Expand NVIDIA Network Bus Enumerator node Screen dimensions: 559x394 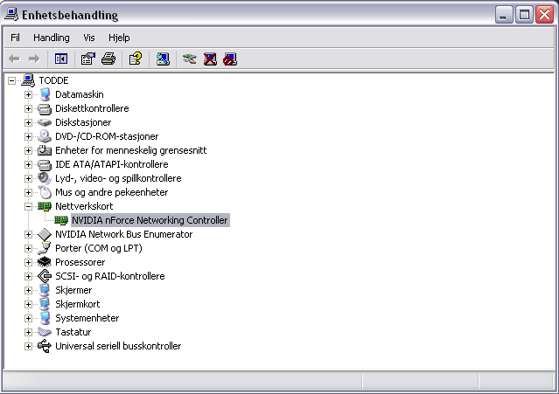(29, 234)
